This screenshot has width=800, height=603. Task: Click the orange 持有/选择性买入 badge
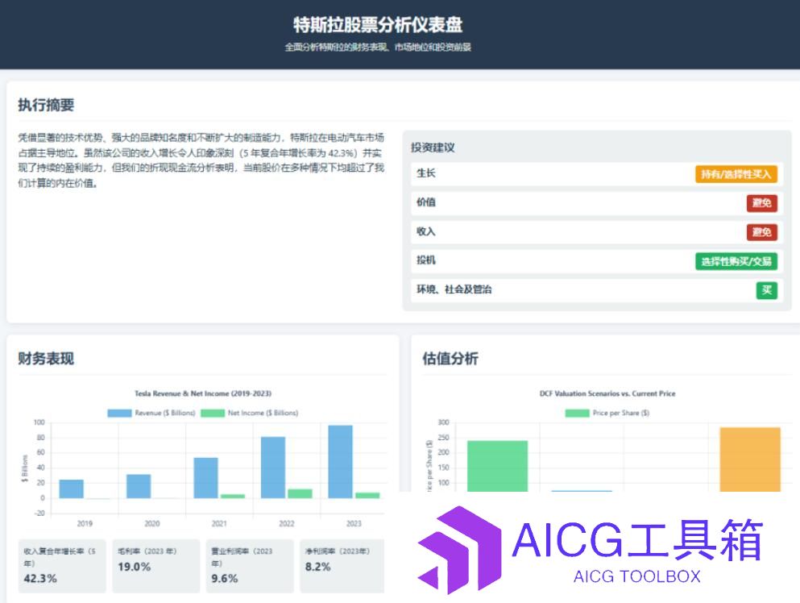pos(736,174)
